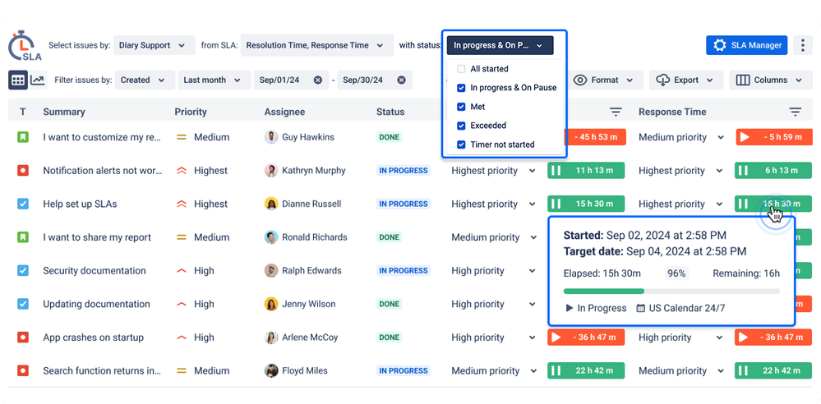Image resolution: width=821 pixels, height=404 pixels.
Task: Open the three-dot more options menu
Action: tap(803, 45)
